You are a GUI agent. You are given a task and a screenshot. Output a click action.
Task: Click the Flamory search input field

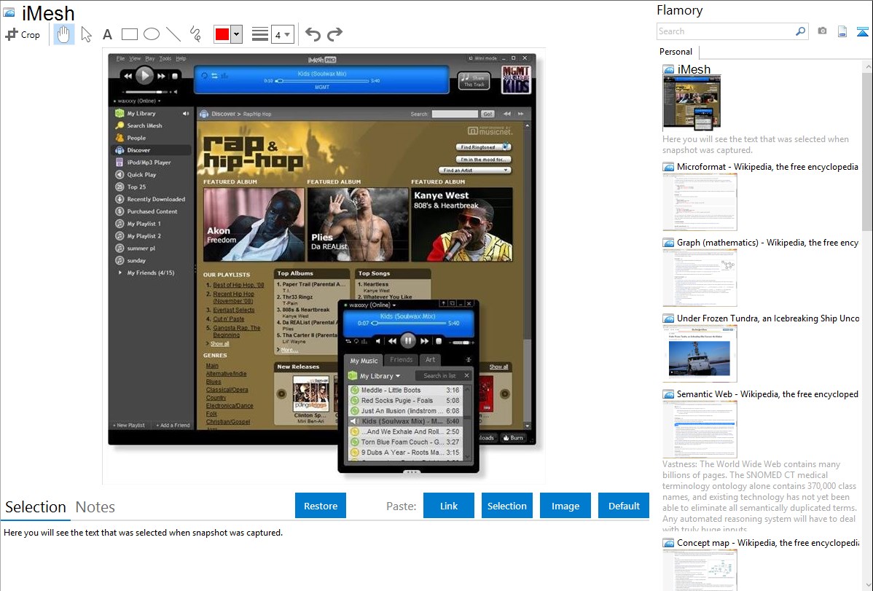point(726,31)
